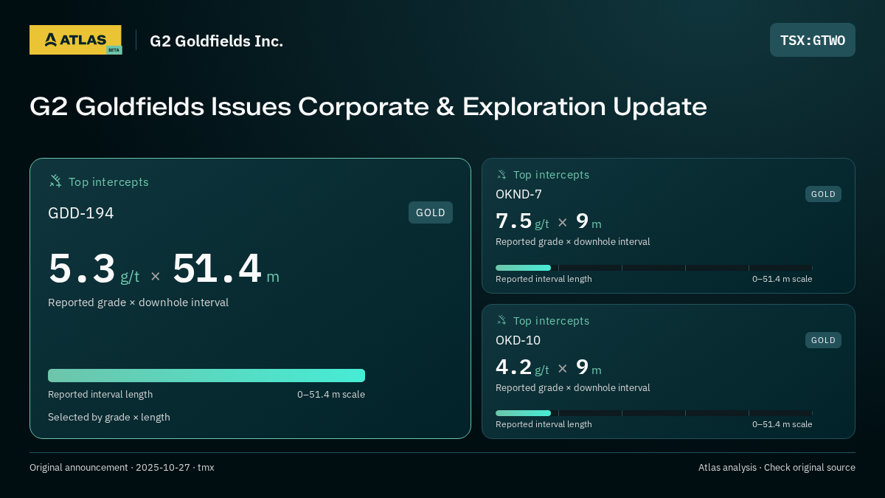
Task: Click the GOLD badge on the OKD-10 card
Action: (x=823, y=340)
